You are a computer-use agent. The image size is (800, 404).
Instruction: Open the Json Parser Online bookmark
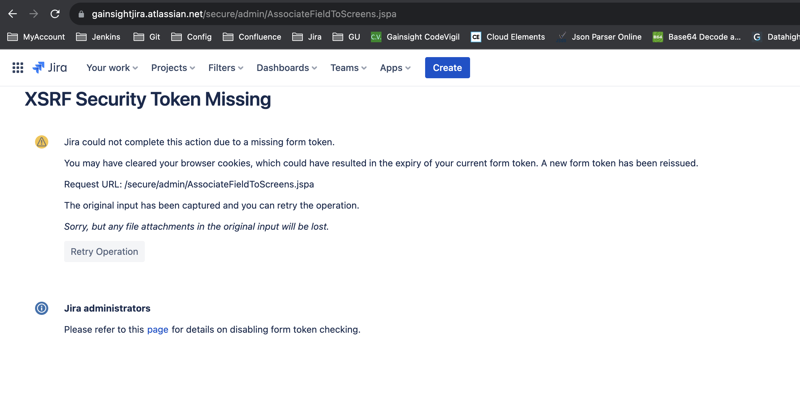click(x=599, y=37)
